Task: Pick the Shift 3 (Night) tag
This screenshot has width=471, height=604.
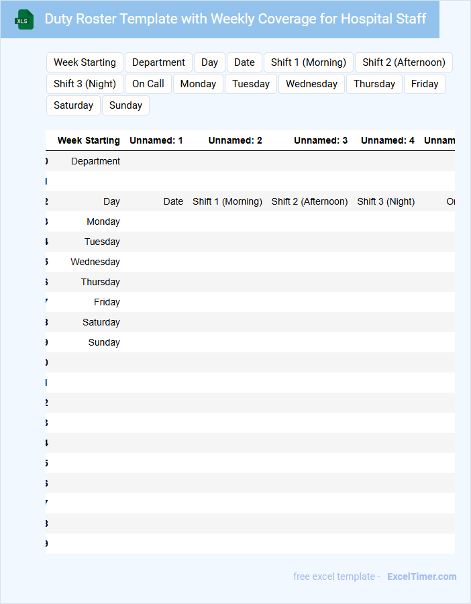Action: tap(85, 84)
